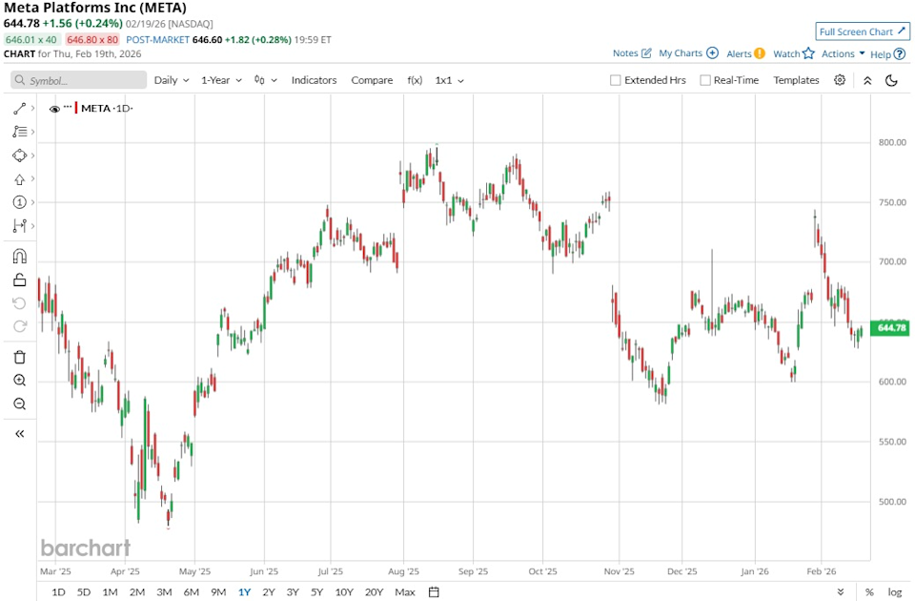This screenshot has width=915, height=601.
Task: Click the undo drawing icon
Action: [19, 303]
